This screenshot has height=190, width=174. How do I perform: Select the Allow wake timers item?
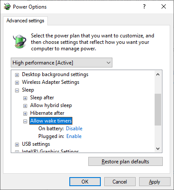51,121
